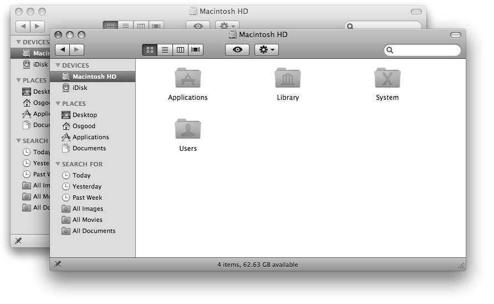
Task: Collapse the DEVICES sidebar section
Action: (58, 65)
